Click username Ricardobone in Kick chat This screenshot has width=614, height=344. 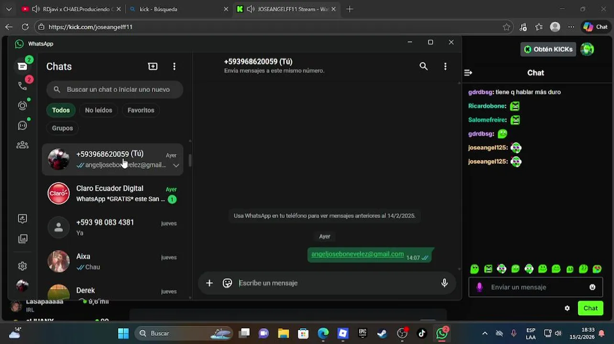click(x=486, y=106)
